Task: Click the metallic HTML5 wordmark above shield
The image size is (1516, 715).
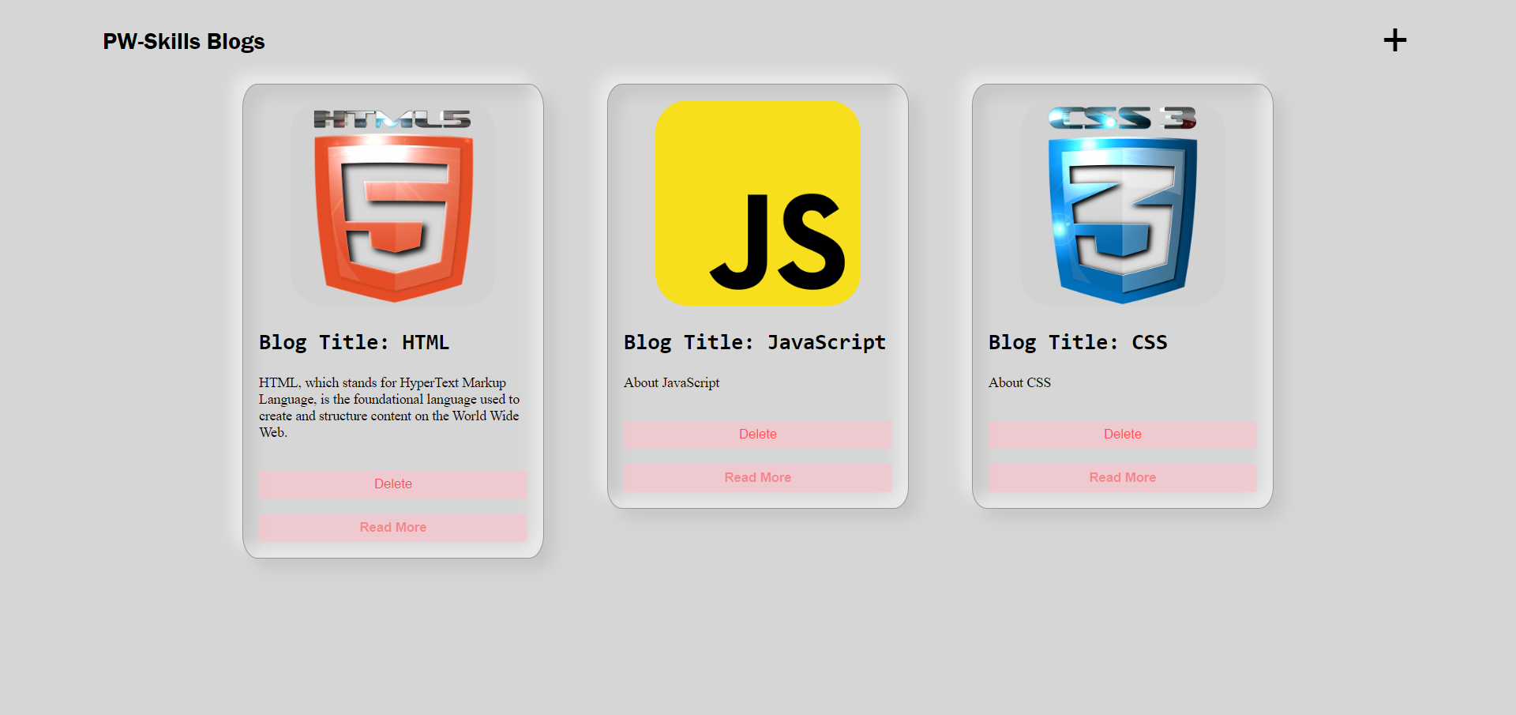Action: pyautogui.click(x=392, y=119)
